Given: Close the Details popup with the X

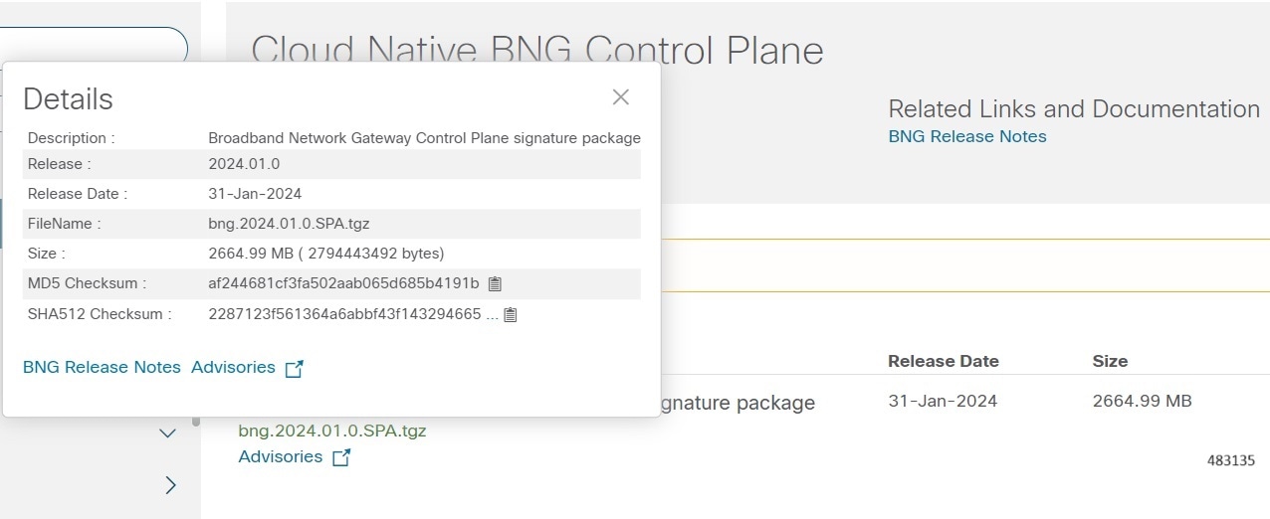Looking at the screenshot, I should (x=621, y=96).
